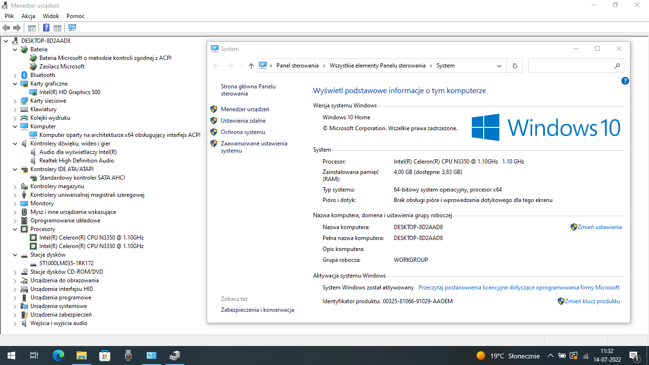Go up one level with the up arrow

point(251,66)
